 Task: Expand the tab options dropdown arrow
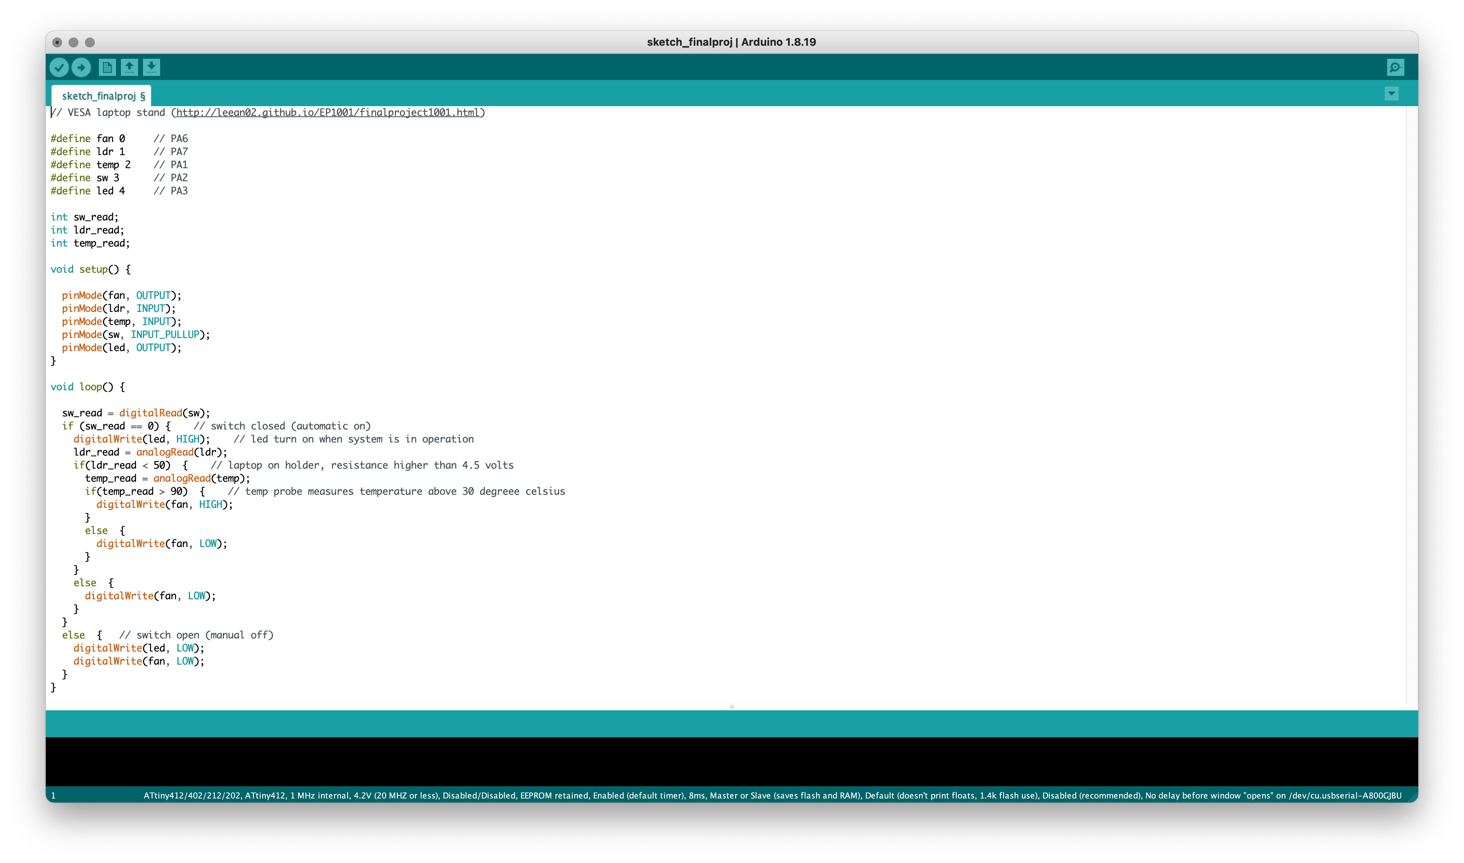[1391, 93]
